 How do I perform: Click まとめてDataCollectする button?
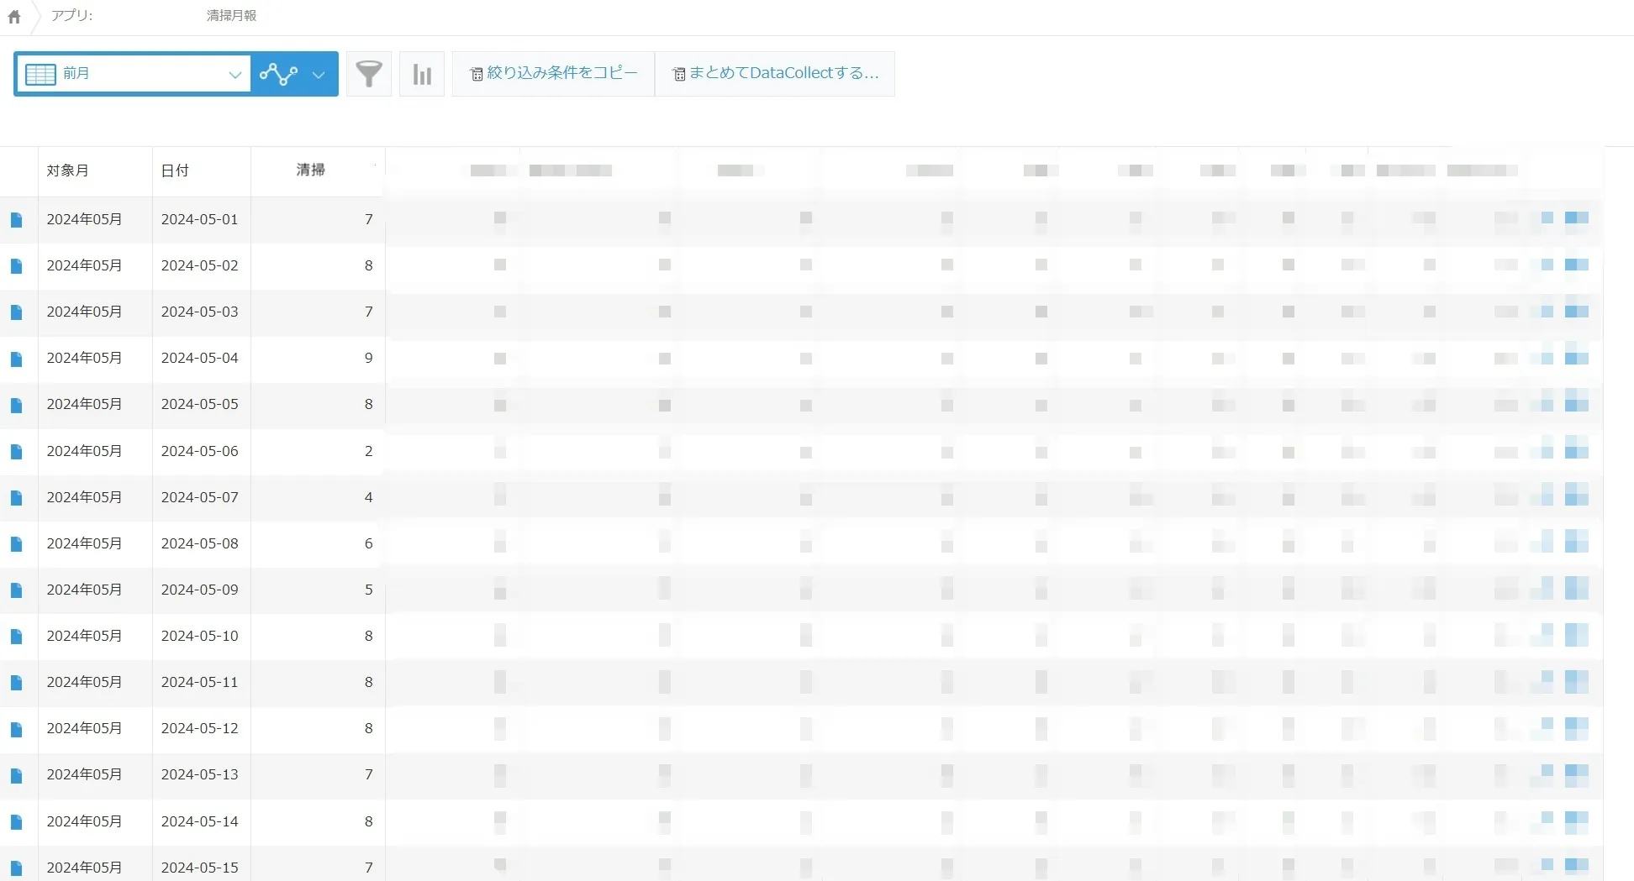click(775, 74)
